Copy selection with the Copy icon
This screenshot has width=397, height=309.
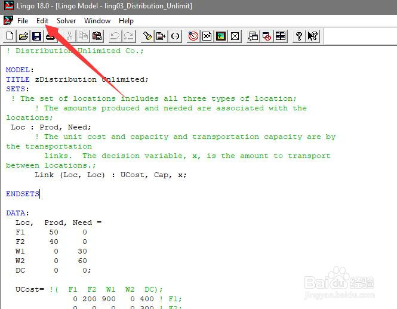(83, 36)
